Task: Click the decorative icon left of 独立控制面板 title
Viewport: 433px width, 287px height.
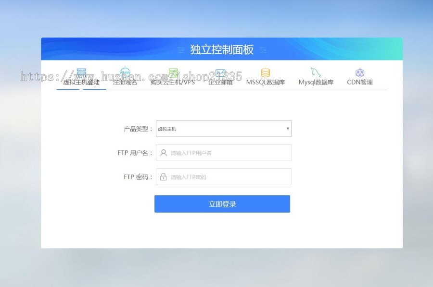Action: (181, 49)
